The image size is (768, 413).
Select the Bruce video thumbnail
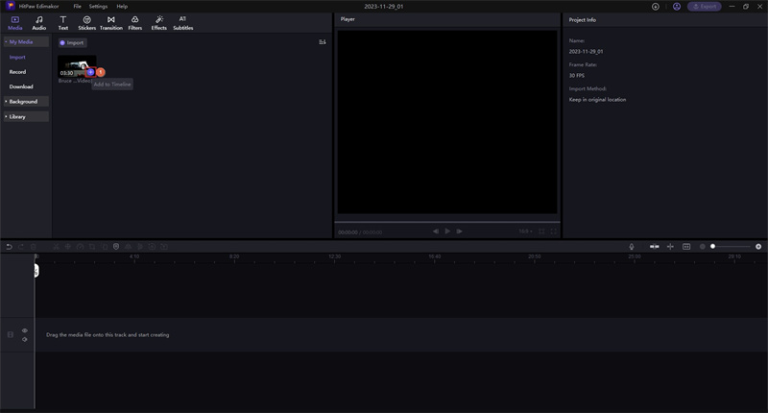77,66
